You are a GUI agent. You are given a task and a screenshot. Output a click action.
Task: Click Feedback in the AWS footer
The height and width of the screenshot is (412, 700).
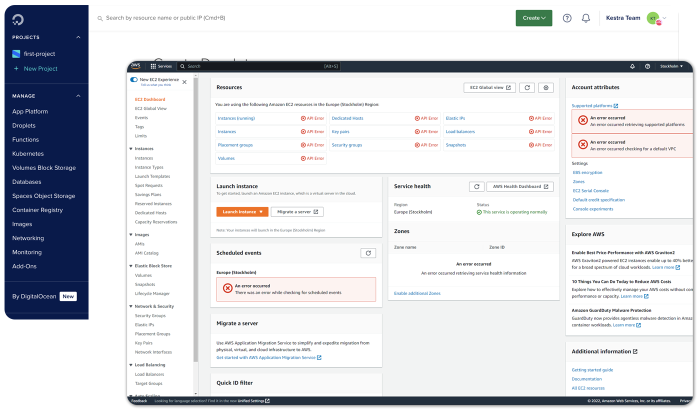139,401
